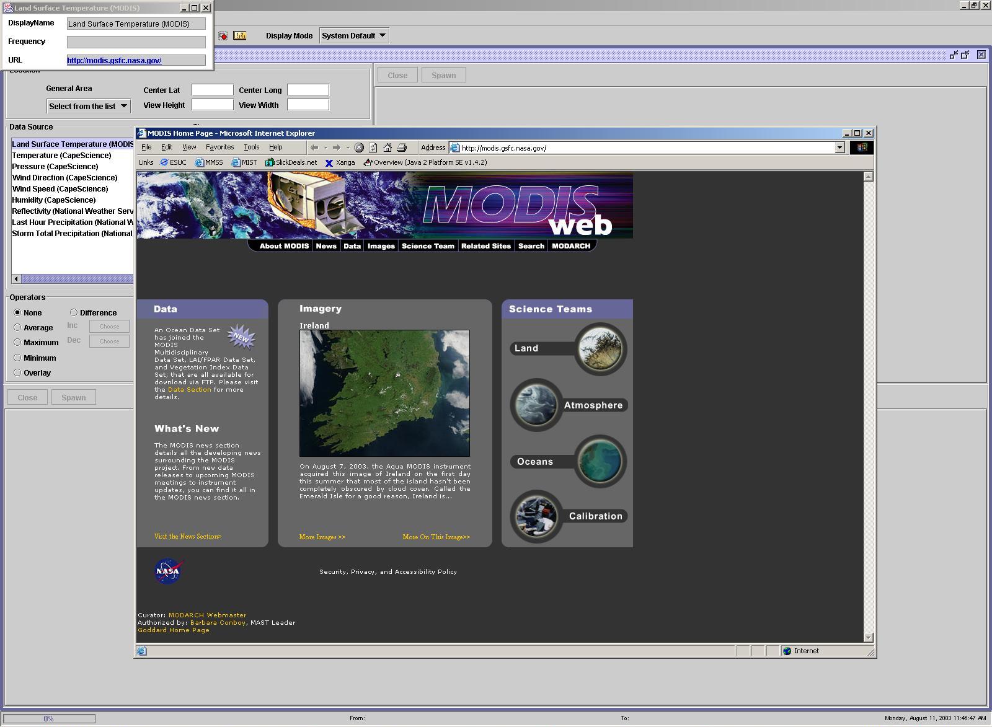Print the page using the printer icon

point(402,148)
